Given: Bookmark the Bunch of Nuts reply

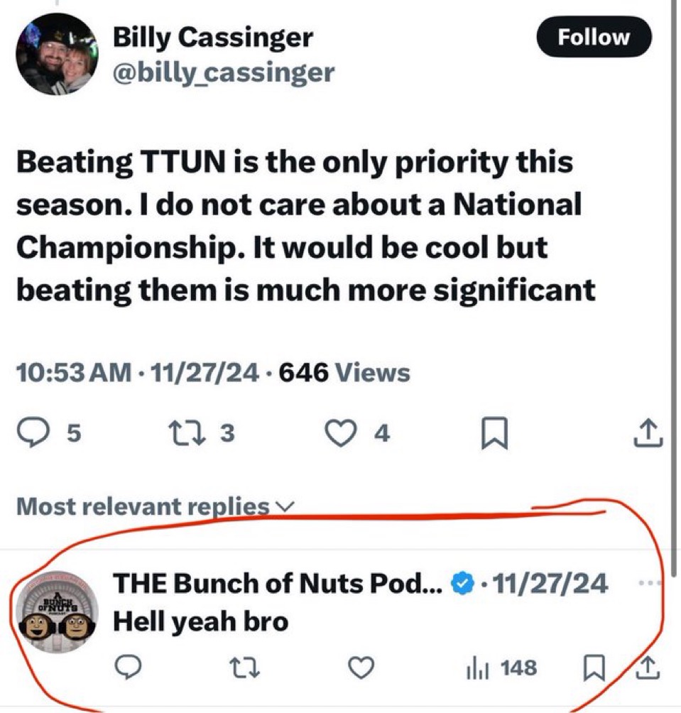Looking at the screenshot, I should click(x=592, y=668).
